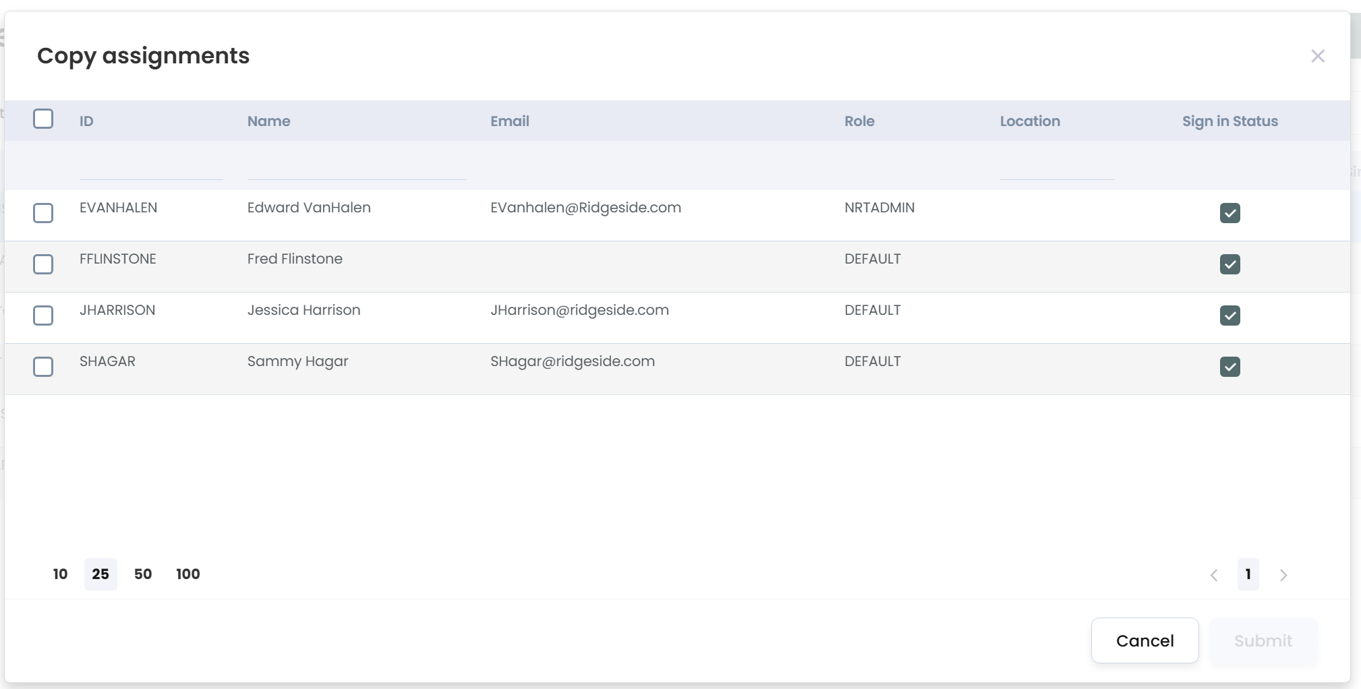Focus the Name filter field
This screenshot has width=1361, height=689.
pyautogui.click(x=357, y=167)
